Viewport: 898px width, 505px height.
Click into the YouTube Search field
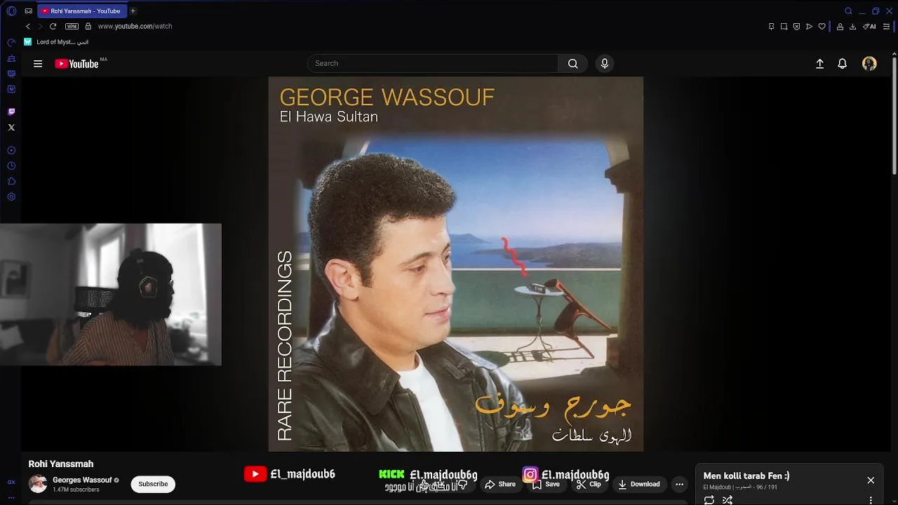click(x=433, y=64)
